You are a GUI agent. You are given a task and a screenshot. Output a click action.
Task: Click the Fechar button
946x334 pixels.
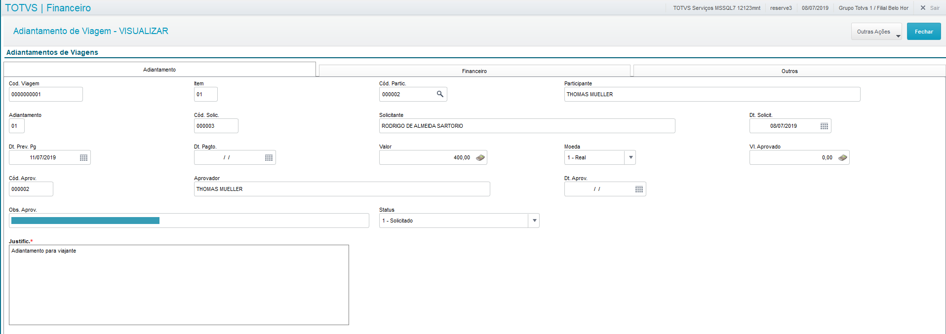point(923,32)
